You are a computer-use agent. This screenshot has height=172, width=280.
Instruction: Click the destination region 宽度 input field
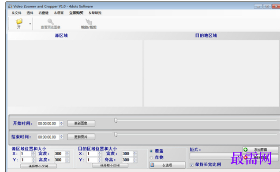click(127, 154)
